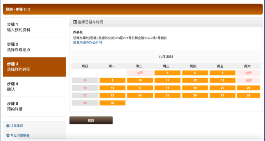This screenshot has width=265, height=141.
Task: Click the greyed Sunday 29 cell
Action: click(85, 103)
